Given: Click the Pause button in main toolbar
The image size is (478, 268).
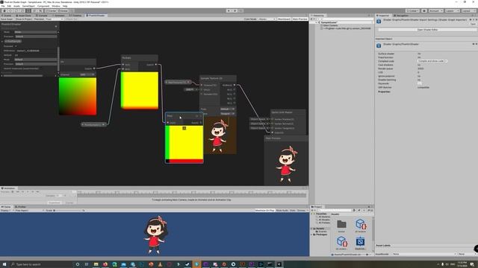Looking at the screenshot, I should 235,11.
